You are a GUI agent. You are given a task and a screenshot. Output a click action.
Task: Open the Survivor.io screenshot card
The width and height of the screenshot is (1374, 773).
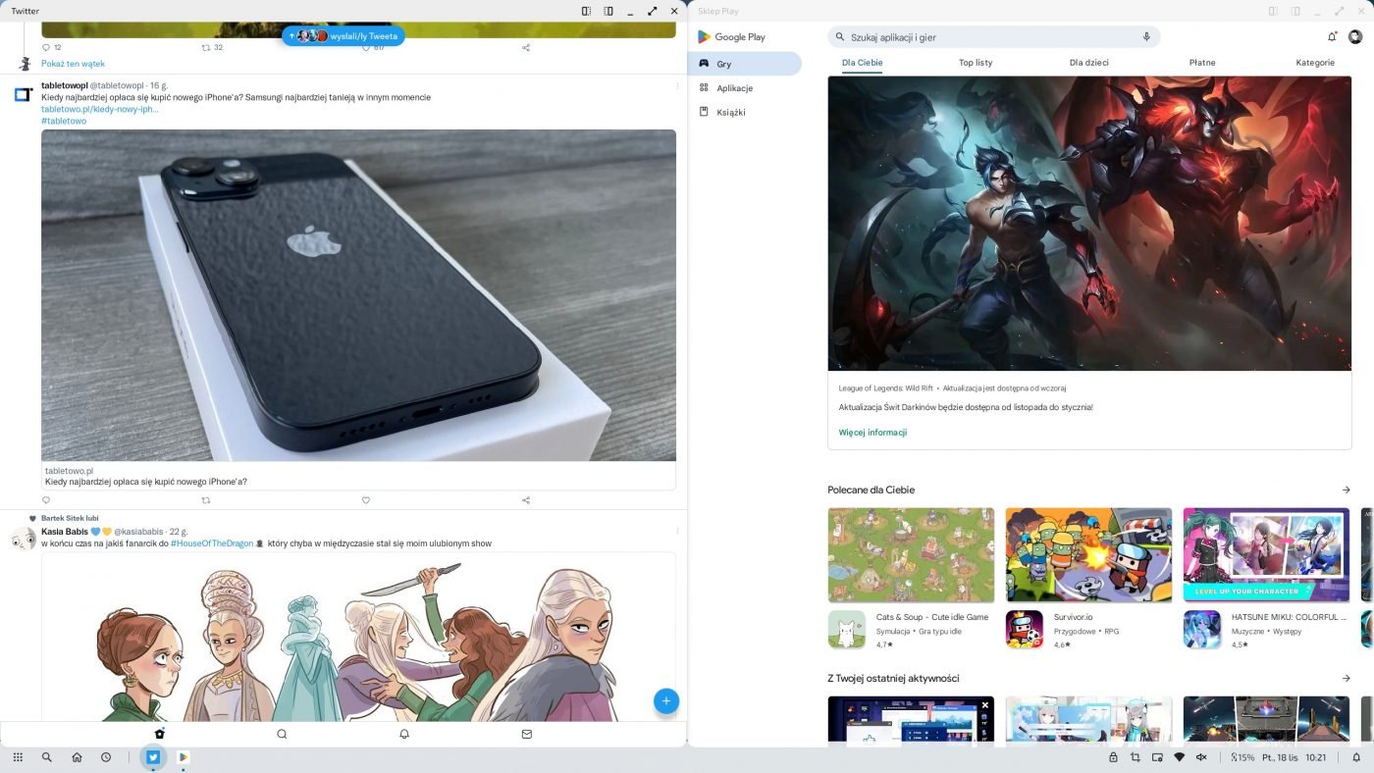click(x=1088, y=554)
